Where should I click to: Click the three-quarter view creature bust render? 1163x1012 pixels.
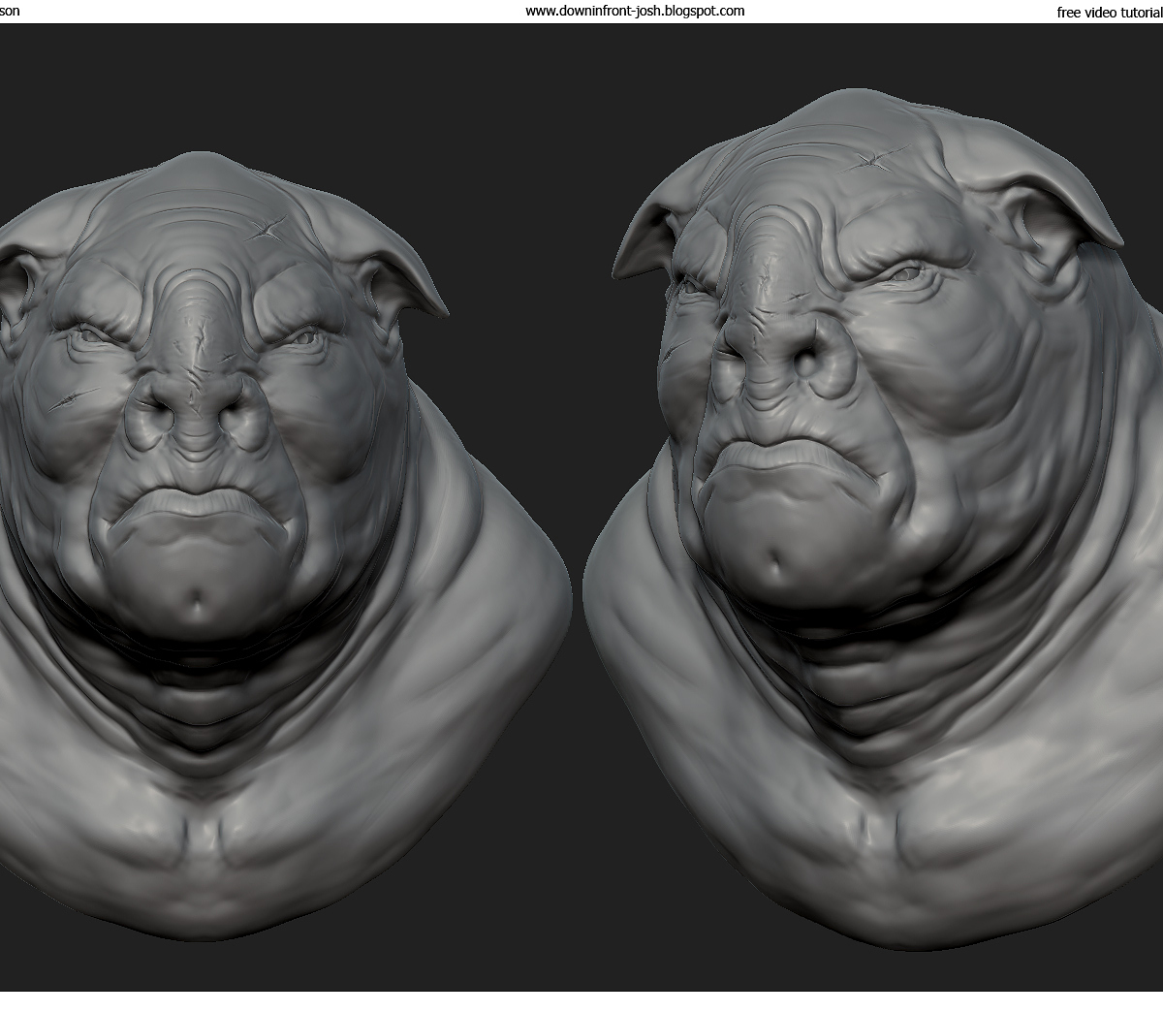874,521
